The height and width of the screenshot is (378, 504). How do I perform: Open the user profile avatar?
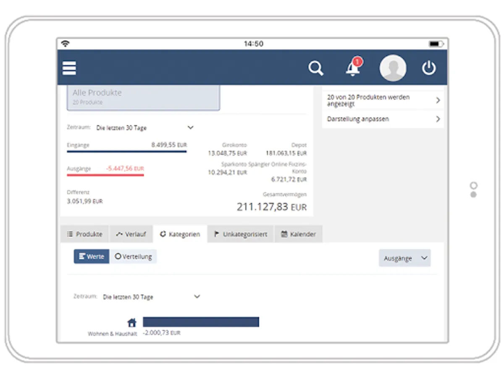click(x=393, y=68)
